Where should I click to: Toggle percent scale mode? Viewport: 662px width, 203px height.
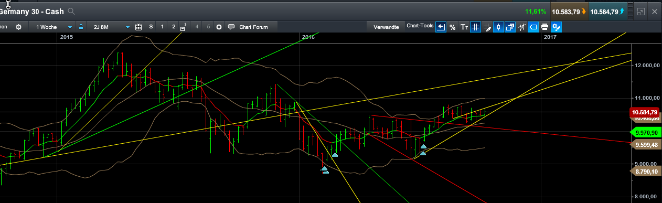point(452,27)
